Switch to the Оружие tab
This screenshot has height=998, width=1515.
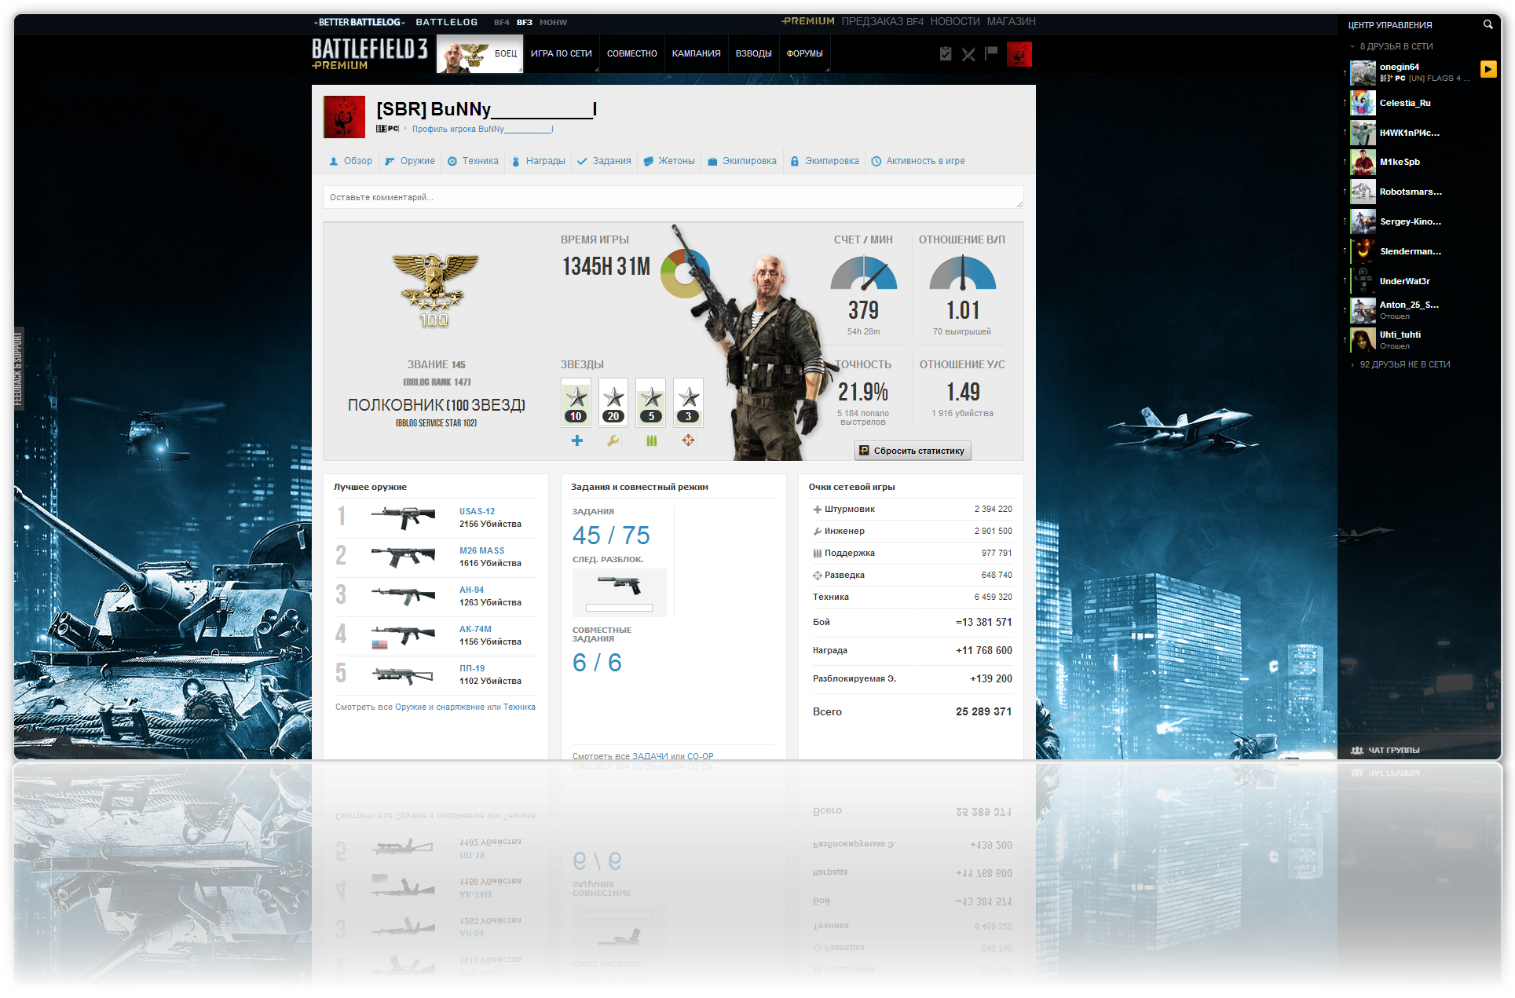pos(410,161)
